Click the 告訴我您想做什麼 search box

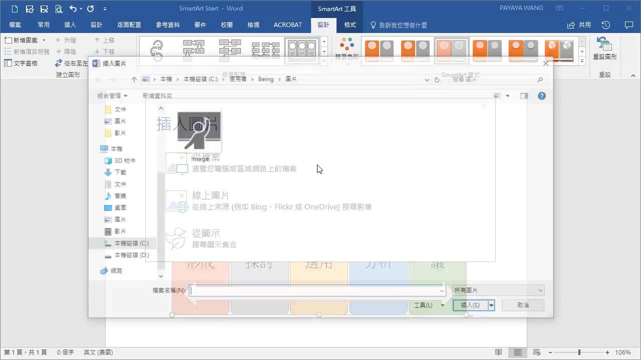398,24
